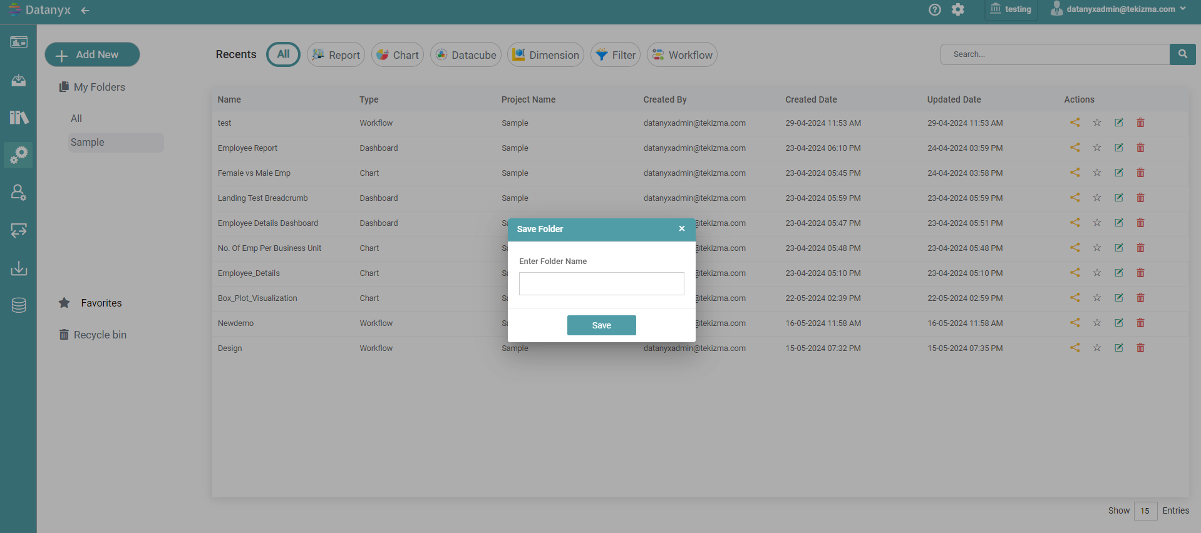This screenshot has height=533, width=1201.
Task: Click the share icon for test row
Action: tap(1075, 123)
